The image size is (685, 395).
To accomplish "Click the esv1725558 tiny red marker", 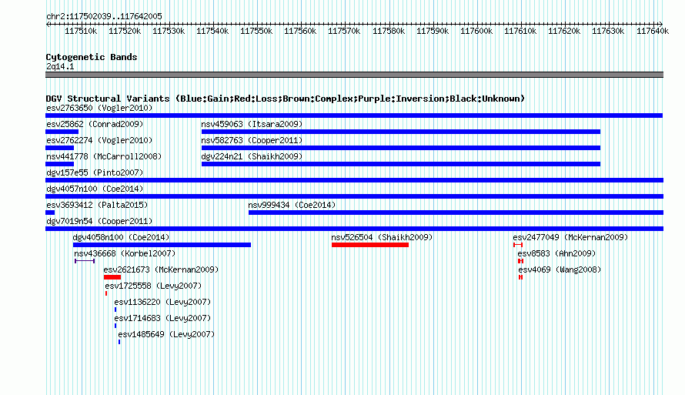I will [106, 293].
